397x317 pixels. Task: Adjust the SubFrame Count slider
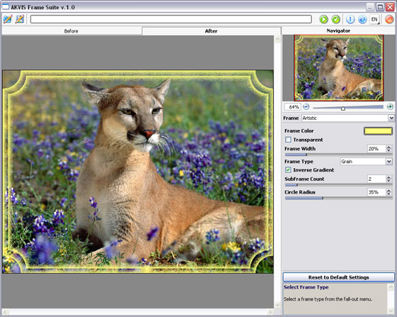(x=339, y=185)
